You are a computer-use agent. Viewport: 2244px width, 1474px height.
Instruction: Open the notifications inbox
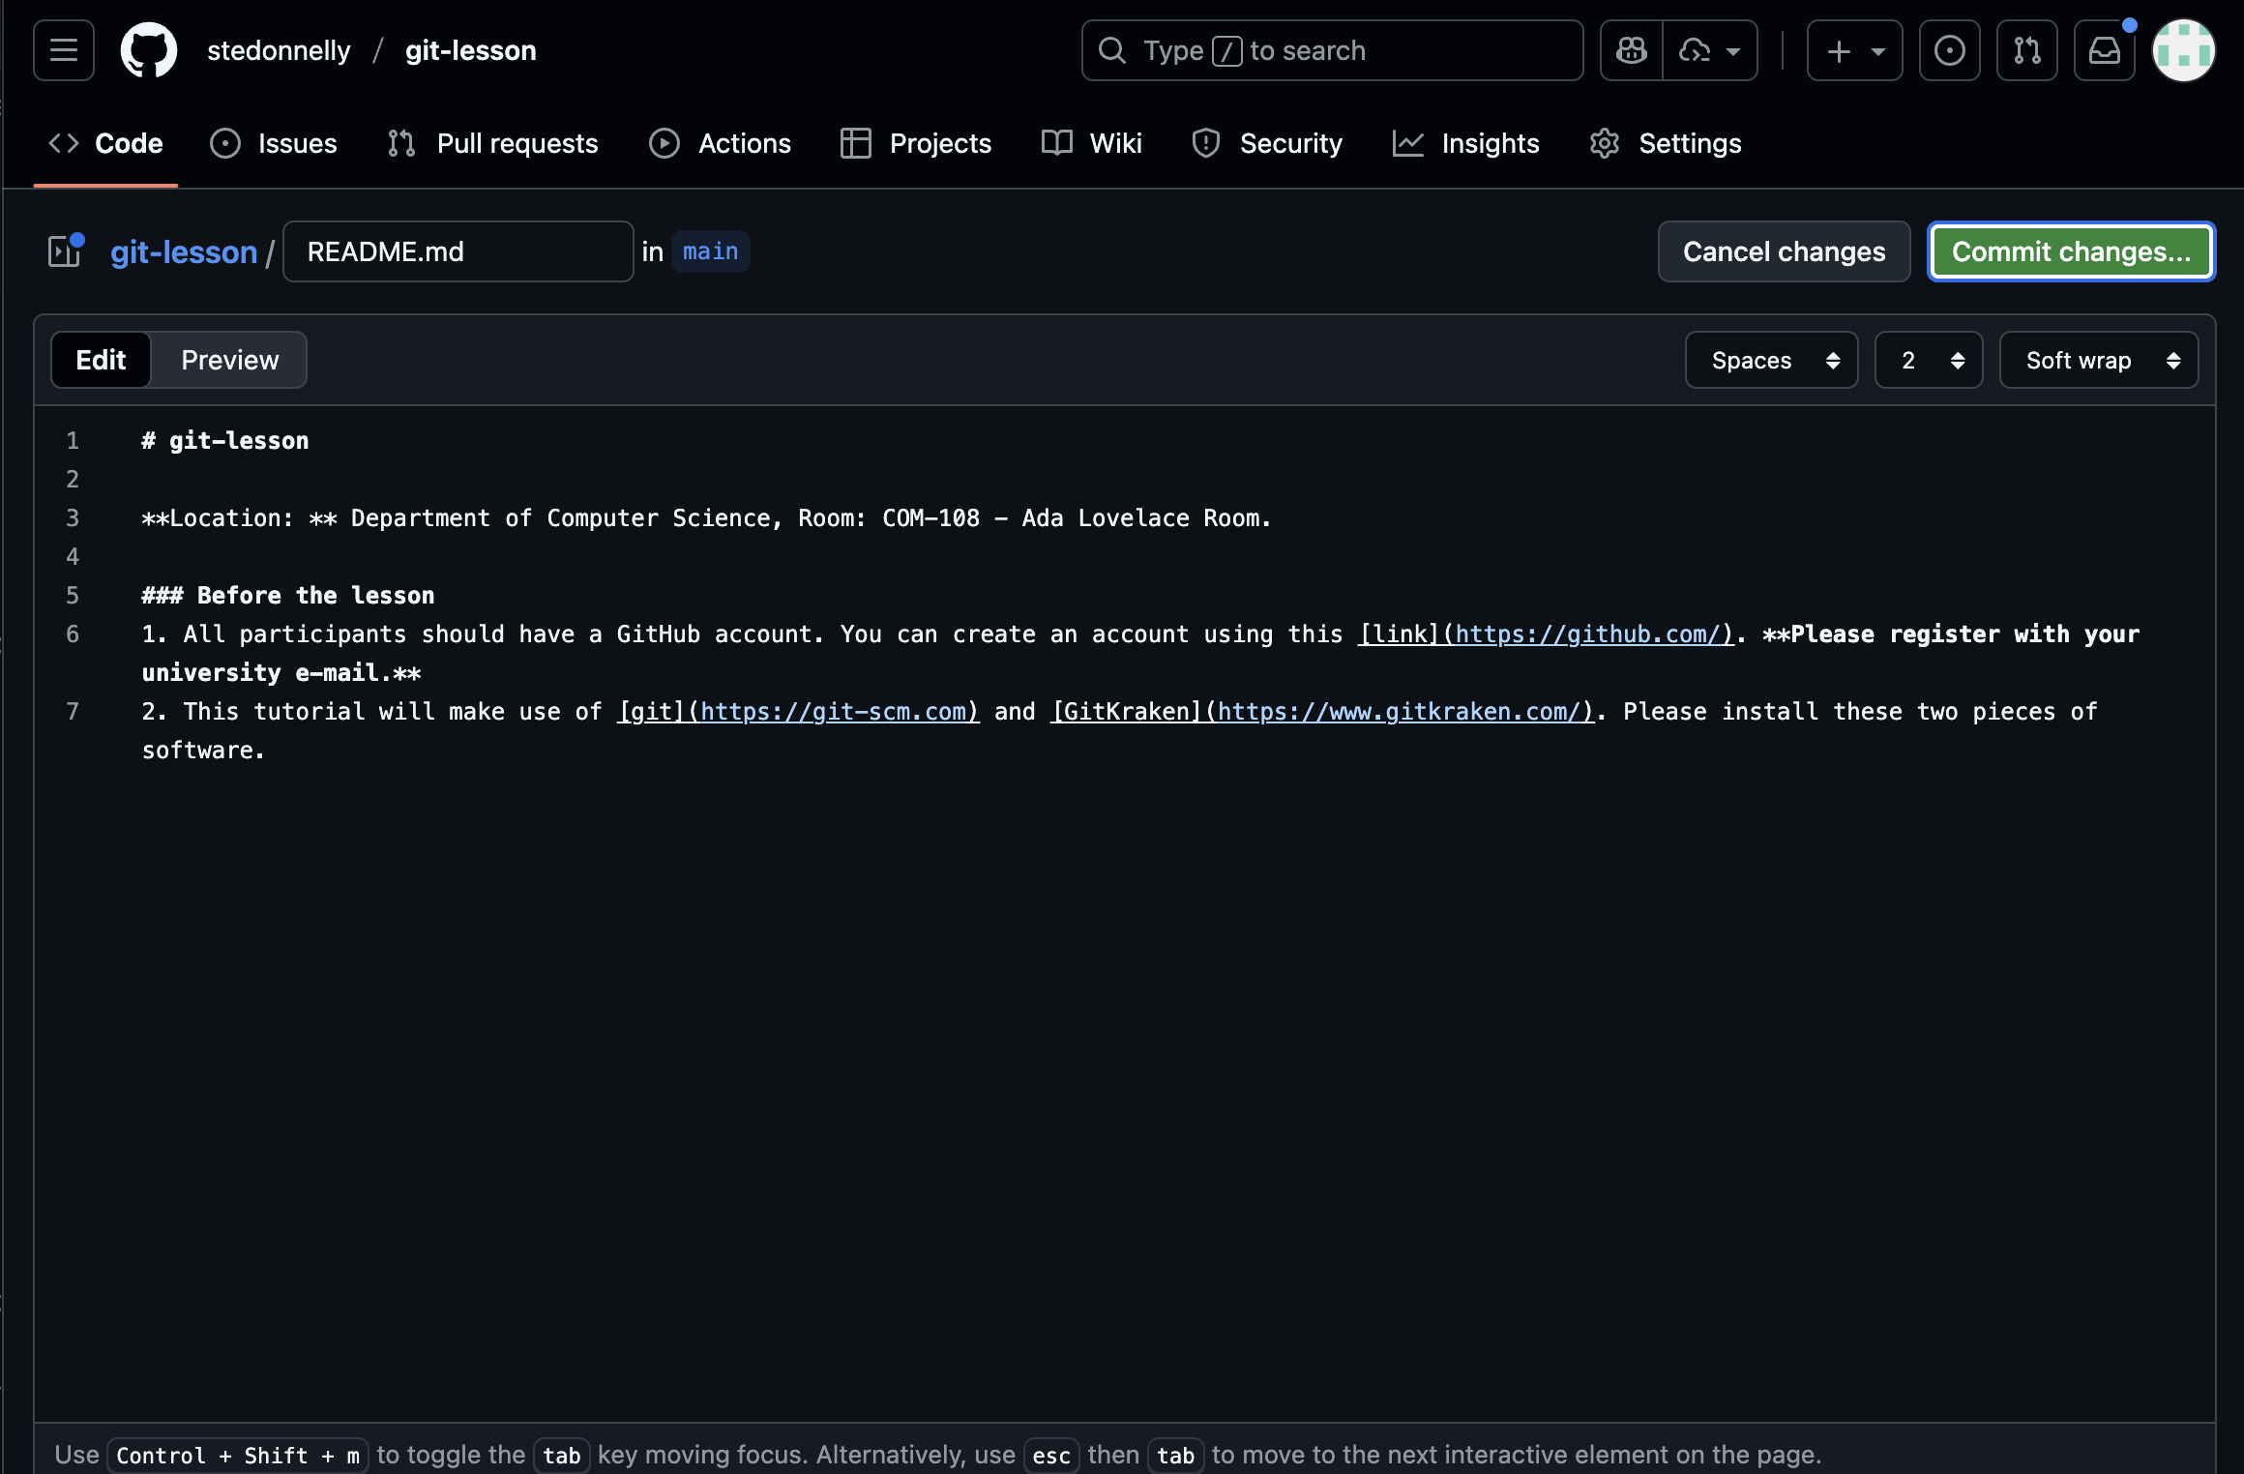2104,50
